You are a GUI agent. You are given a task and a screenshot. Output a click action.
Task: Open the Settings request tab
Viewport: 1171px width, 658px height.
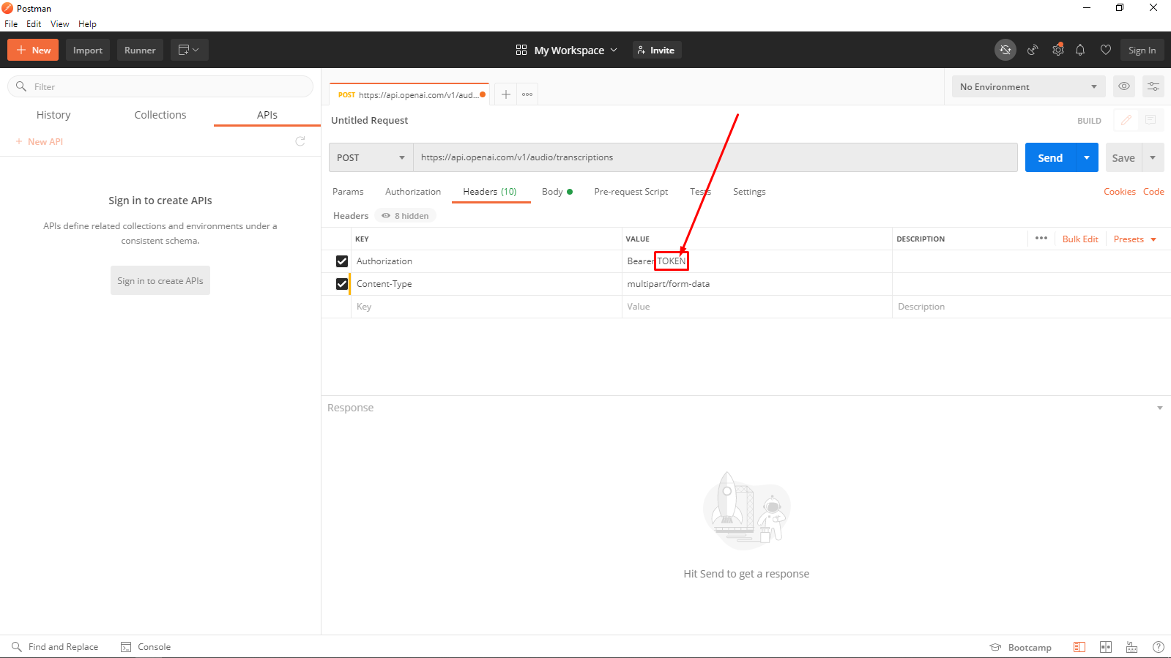(749, 192)
